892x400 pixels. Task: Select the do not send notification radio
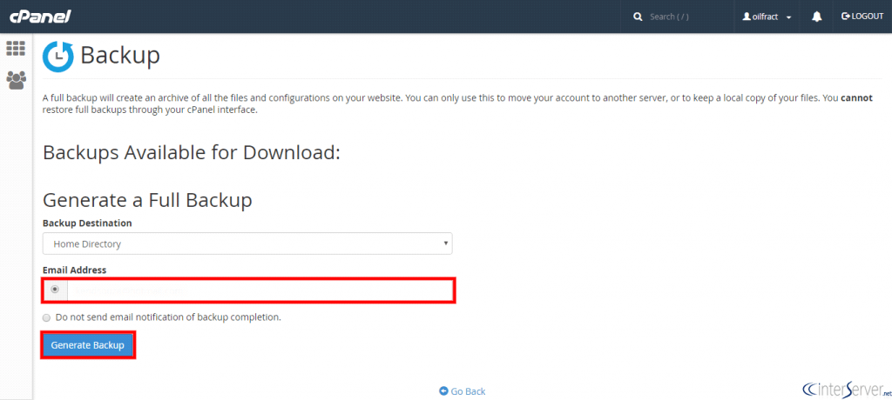coord(47,317)
